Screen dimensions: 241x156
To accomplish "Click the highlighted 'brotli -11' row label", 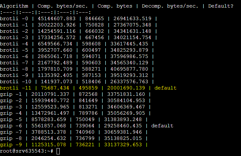I will coord(15,88).
